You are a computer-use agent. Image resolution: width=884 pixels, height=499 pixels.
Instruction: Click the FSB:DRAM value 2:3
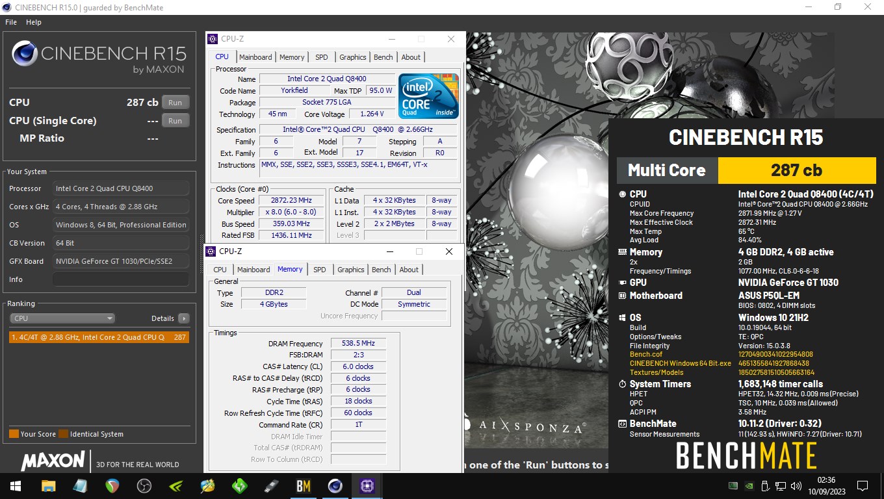[x=358, y=355]
